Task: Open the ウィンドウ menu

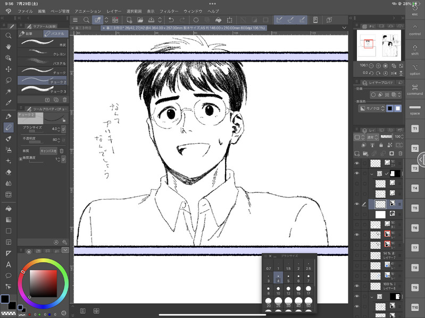Action: coord(193,11)
